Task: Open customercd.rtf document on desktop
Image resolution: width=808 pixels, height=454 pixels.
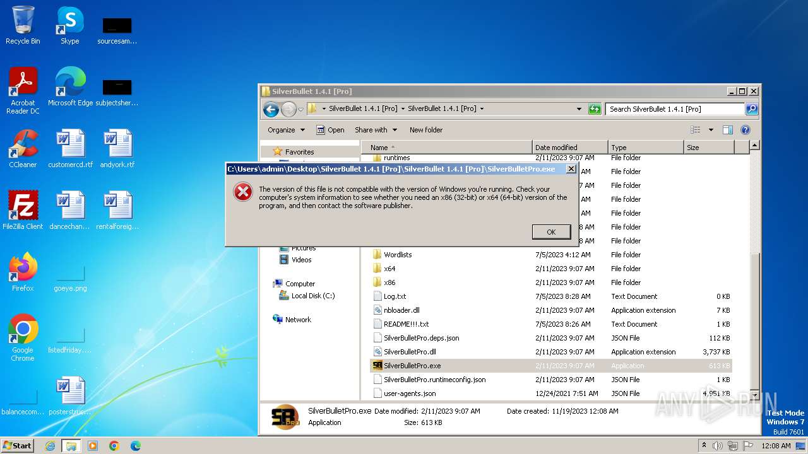Action: pyautogui.click(x=70, y=149)
